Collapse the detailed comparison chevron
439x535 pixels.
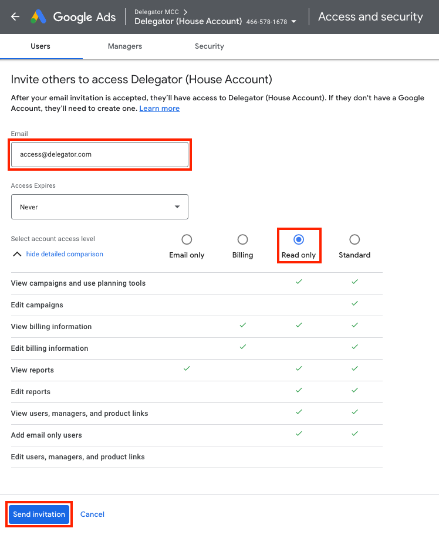(x=17, y=254)
